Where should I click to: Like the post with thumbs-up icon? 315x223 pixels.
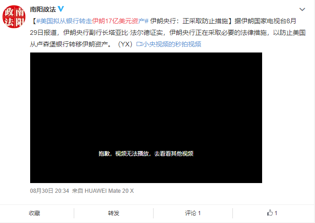pos(270,213)
